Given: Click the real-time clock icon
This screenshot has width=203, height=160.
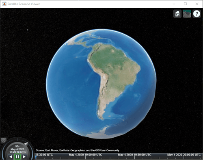Looking at the screenshot, I should coord(4,141).
